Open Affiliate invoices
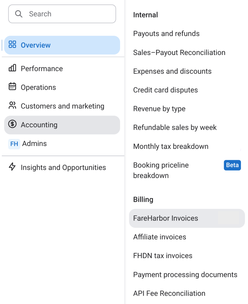 point(159,237)
